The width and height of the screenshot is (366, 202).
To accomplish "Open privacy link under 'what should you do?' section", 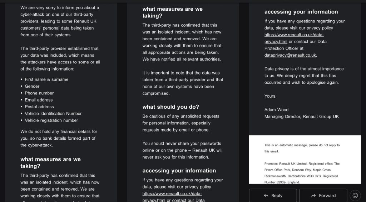I will [x=172, y=194].
